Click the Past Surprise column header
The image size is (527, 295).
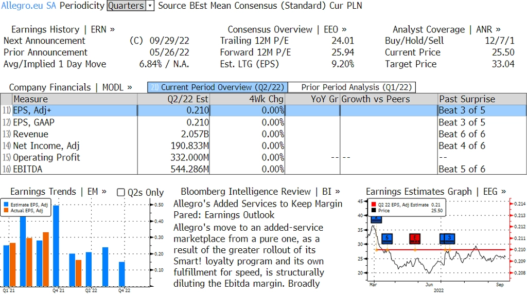(482, 99)
